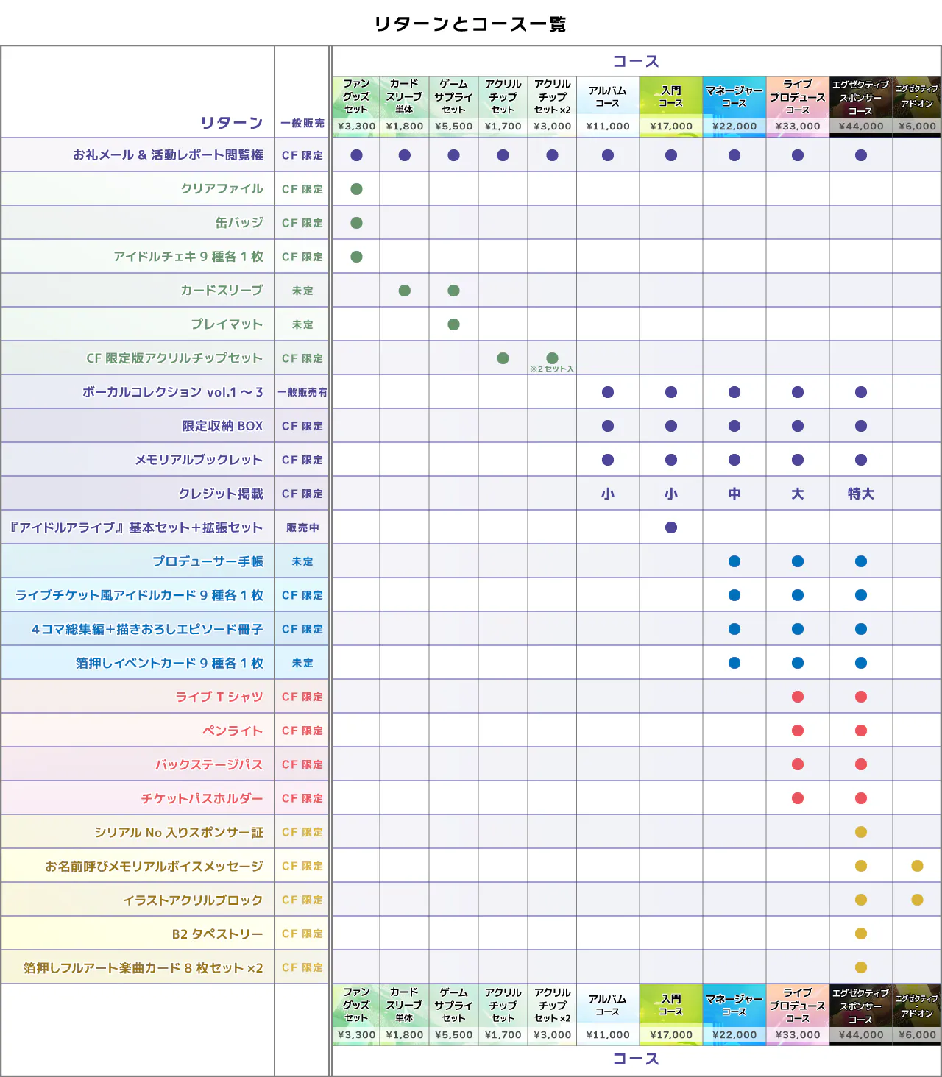Click the purple dot in the 『アイドルアライブ』基本セット row
The image size is (942, 1077).
pos(671,527)
